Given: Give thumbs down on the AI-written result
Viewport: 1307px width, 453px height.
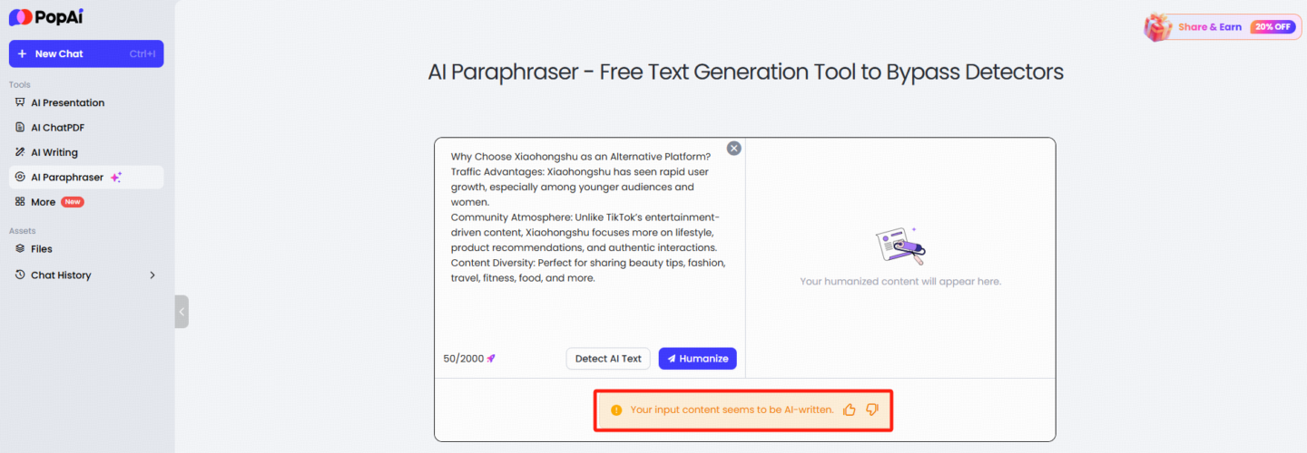Looking at the screenshot, I should (x=872, y=410).
